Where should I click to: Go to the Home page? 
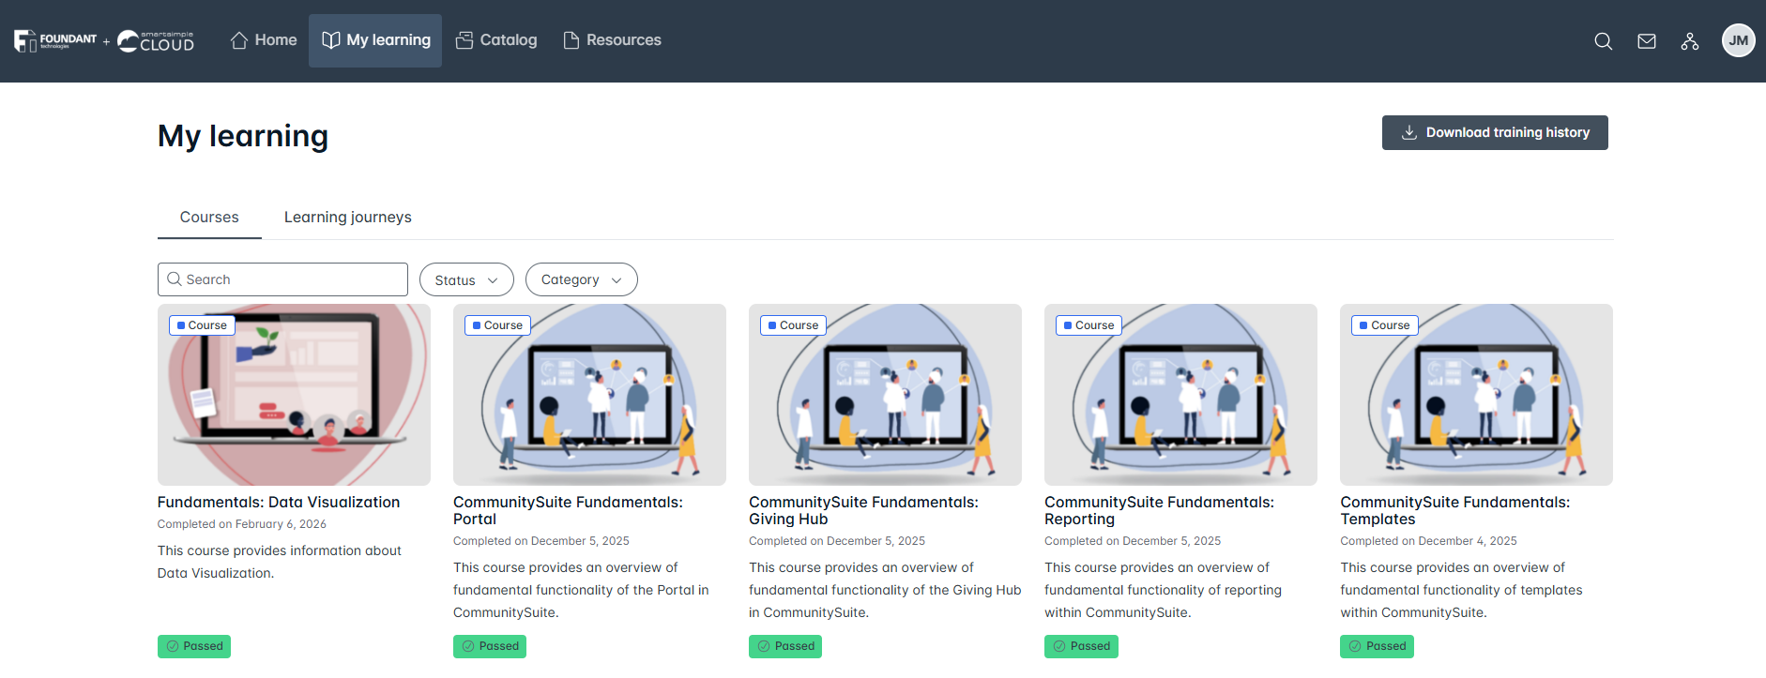point(264,40)
